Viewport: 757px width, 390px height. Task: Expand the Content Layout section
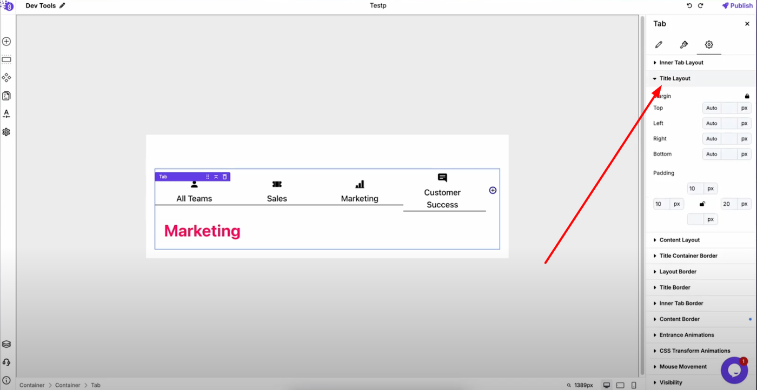click(x=701, y=240)
